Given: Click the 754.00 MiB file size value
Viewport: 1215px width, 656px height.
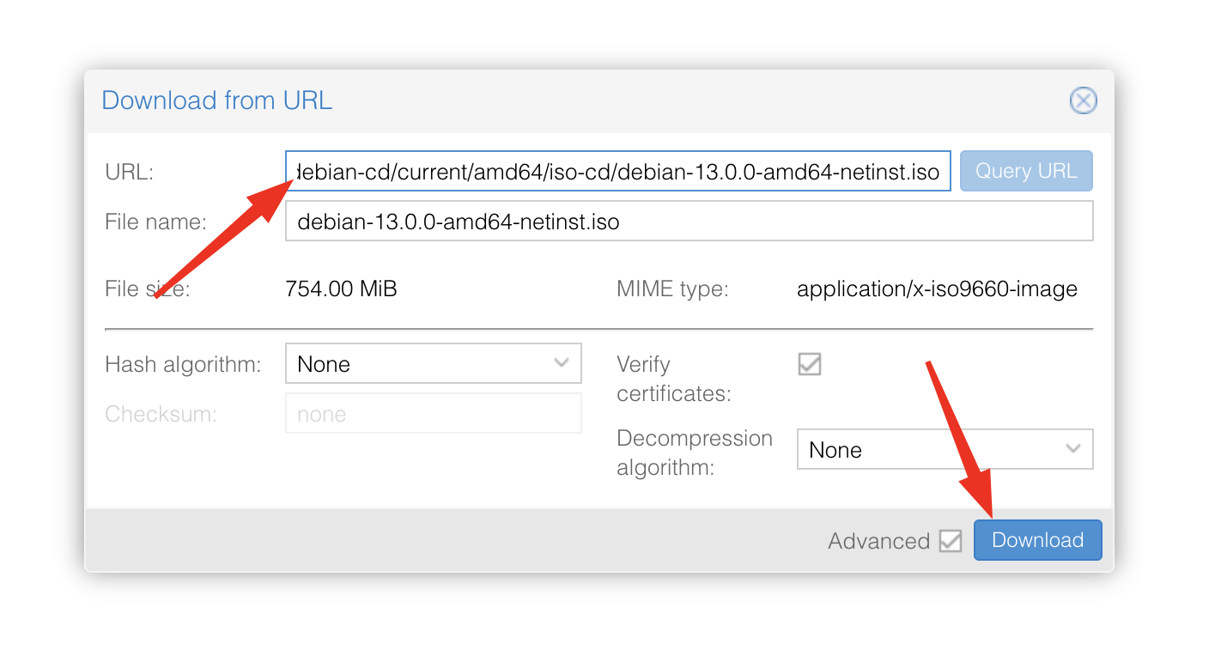Looking at the screenshot, I should coord(341,289).
